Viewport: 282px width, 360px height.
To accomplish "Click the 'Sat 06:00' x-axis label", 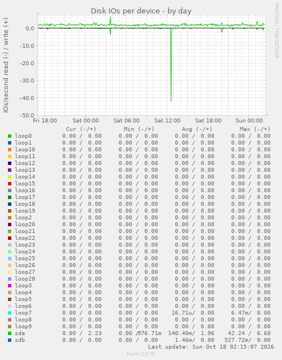I will point(127,121).
